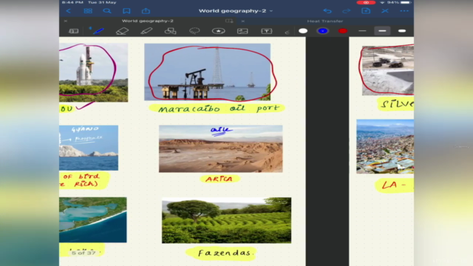Choose the white pen color
The image size is (473, 266).
[x=303, y=31]
